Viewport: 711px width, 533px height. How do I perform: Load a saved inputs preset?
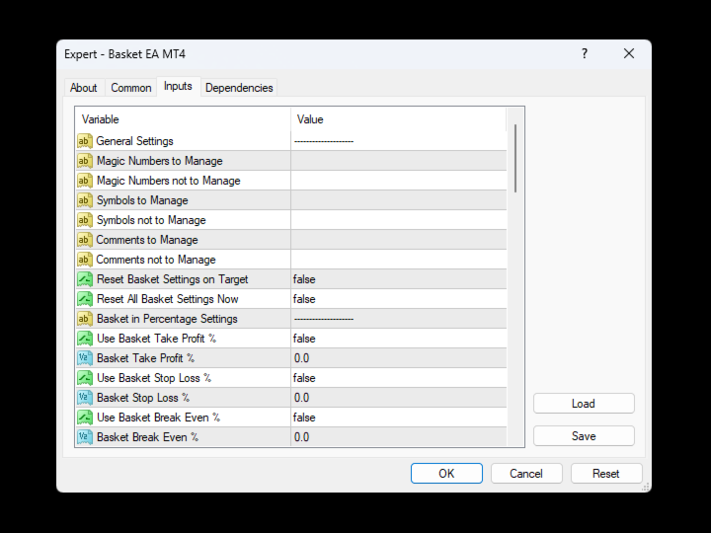click(584, 404)
